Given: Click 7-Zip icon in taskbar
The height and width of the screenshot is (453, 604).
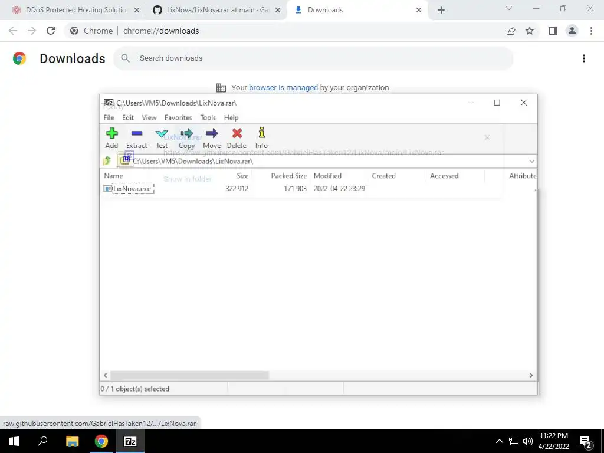Looking at the screenshot, I should 130,441.
